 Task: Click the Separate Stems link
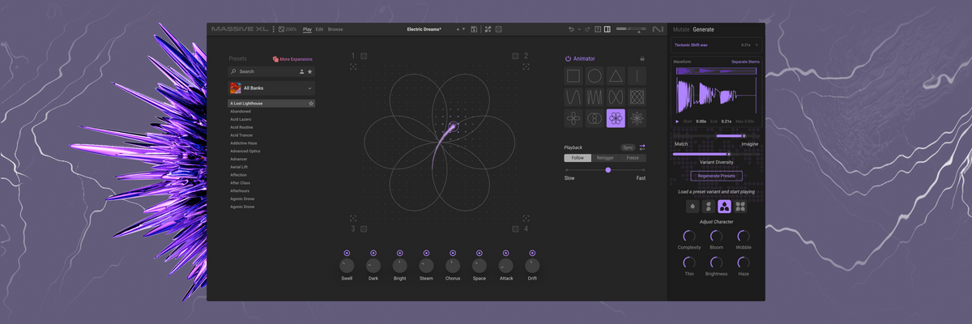coord(745,62)
